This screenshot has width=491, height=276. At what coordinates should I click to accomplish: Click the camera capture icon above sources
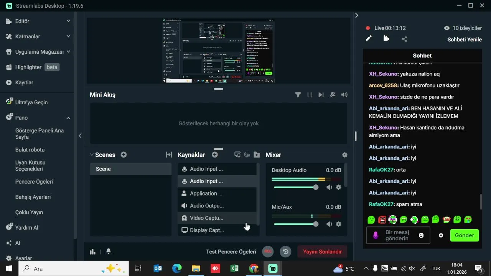[x=247, y=155]
